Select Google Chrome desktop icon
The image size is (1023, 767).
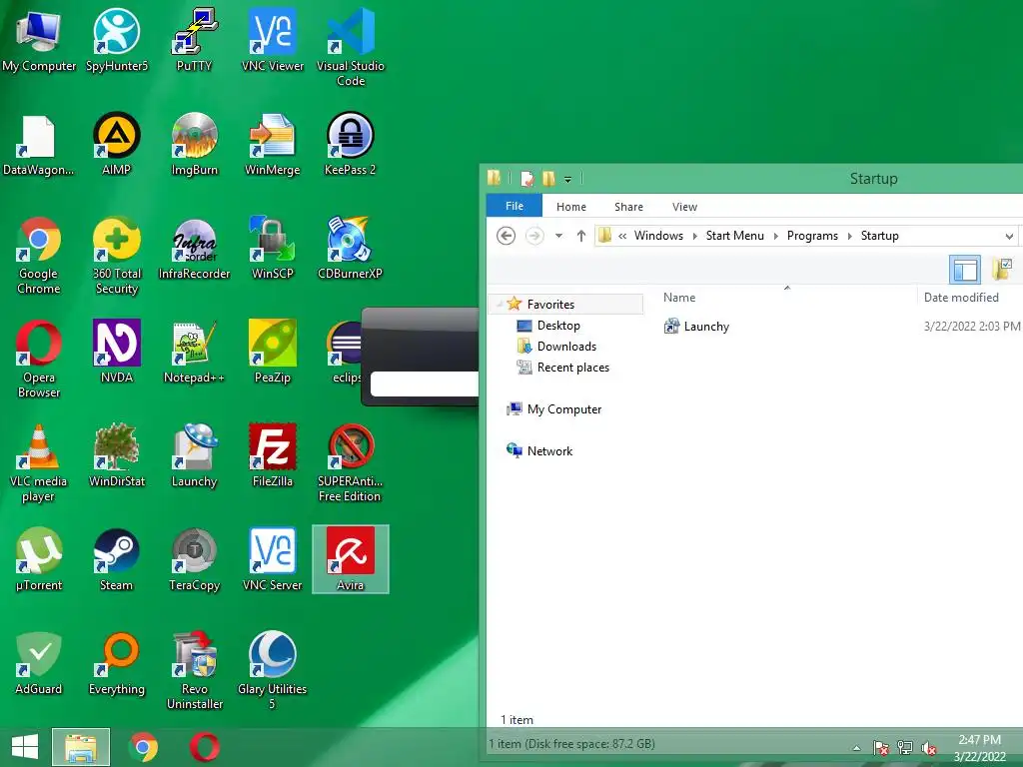pos(39,255)
